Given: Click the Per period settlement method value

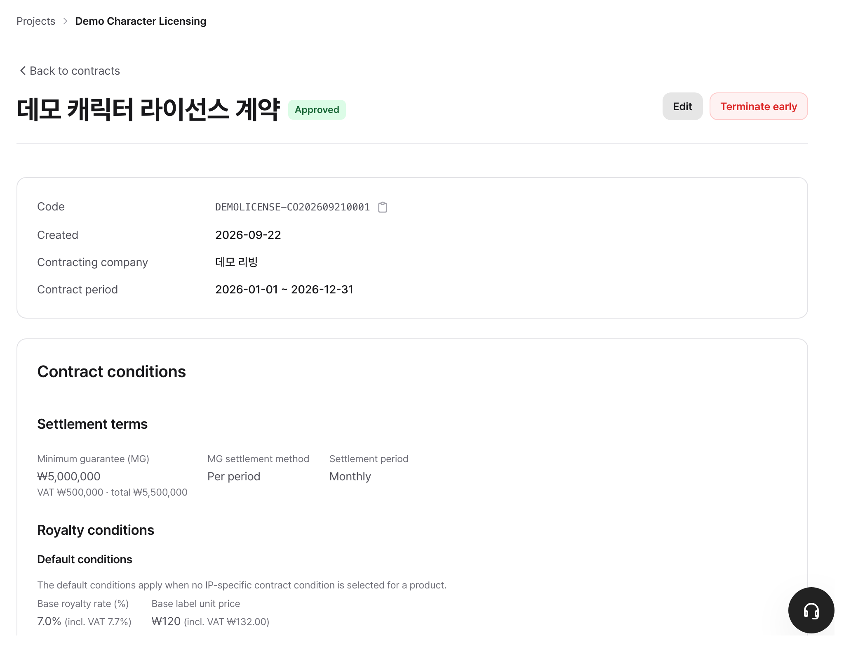Looking at the screenshot, I should [234, 476].
